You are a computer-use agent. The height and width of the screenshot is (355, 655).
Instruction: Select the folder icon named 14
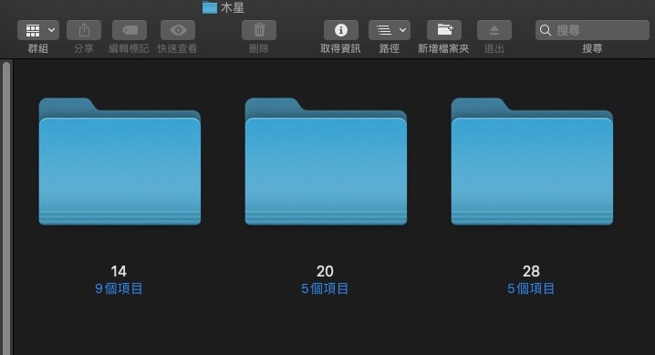pos(120,162)
